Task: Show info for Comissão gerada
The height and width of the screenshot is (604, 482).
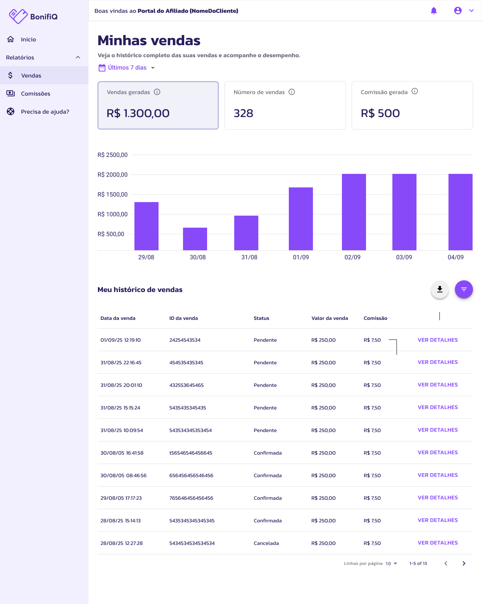Action: click(415, 91)
